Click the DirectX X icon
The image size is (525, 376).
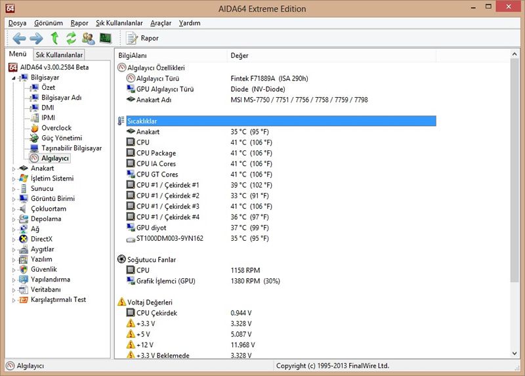click(24, 239)
